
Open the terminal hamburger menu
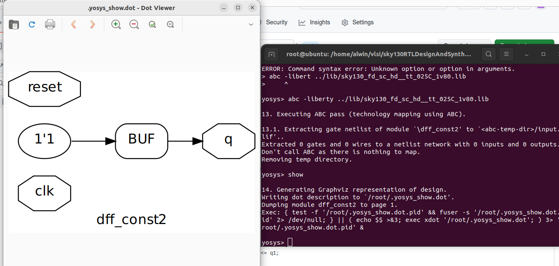click(506, 54)
